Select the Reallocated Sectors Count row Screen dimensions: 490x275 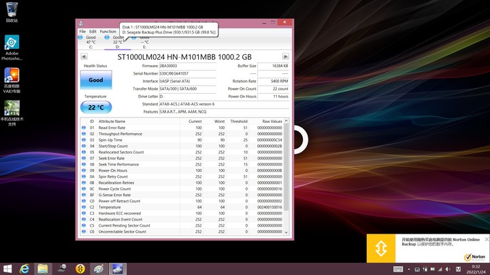click(182, 152)
